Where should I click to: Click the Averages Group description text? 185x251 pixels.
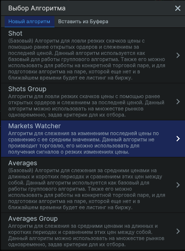coord(86,235)
